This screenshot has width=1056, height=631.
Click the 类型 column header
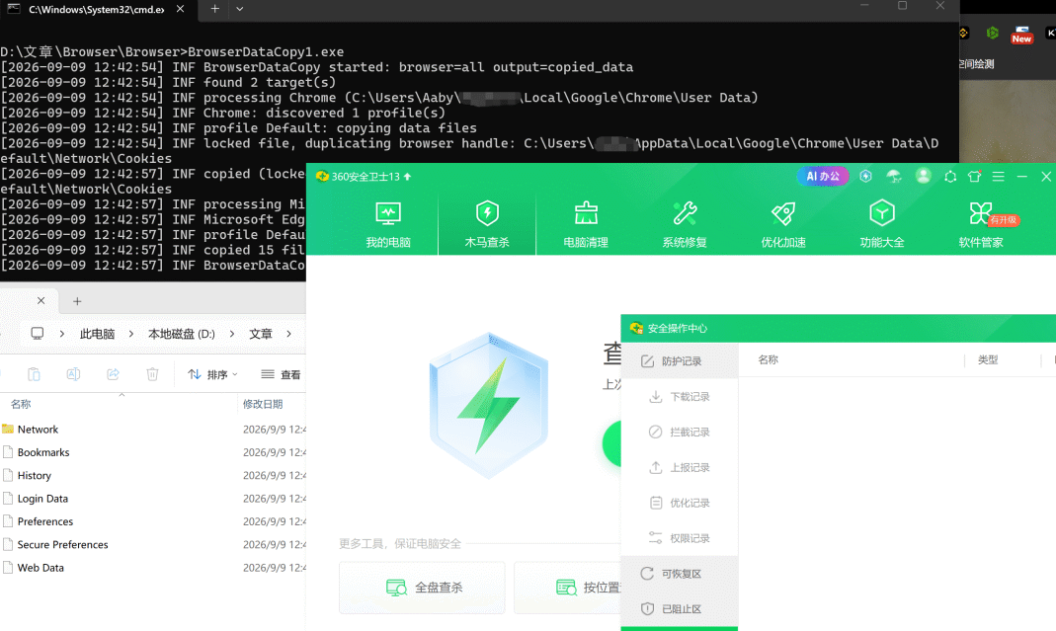(x=988, y=359)
